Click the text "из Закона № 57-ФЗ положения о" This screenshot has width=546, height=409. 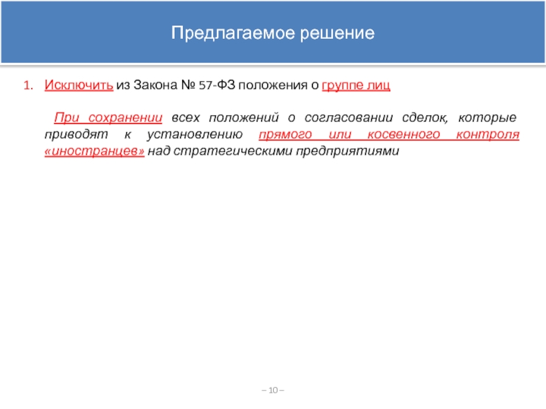click(x=217, y=85)
